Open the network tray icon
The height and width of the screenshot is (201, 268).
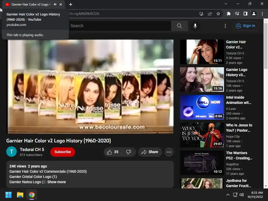235,195
